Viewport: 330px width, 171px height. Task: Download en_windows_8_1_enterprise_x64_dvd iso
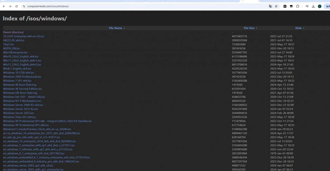[34, 154]
